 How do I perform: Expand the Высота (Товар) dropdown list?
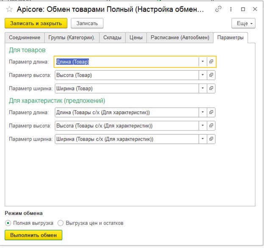click(203, 75)
